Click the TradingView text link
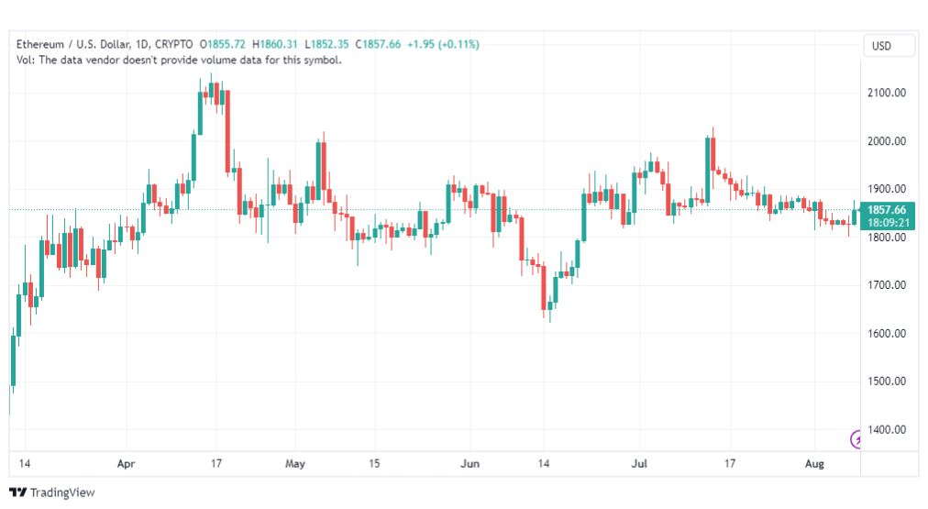Viewport: 928px width, 509px height. [62, 492]
